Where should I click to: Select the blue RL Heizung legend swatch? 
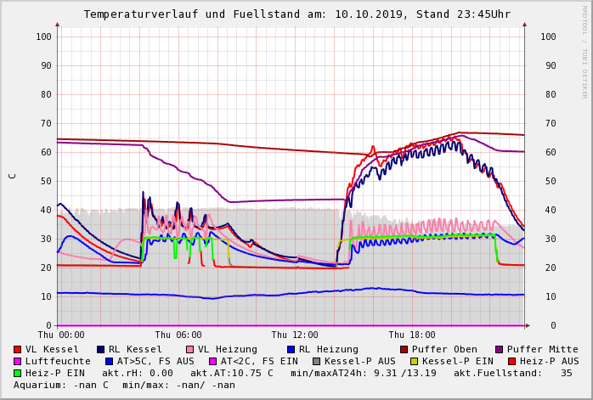291,349
